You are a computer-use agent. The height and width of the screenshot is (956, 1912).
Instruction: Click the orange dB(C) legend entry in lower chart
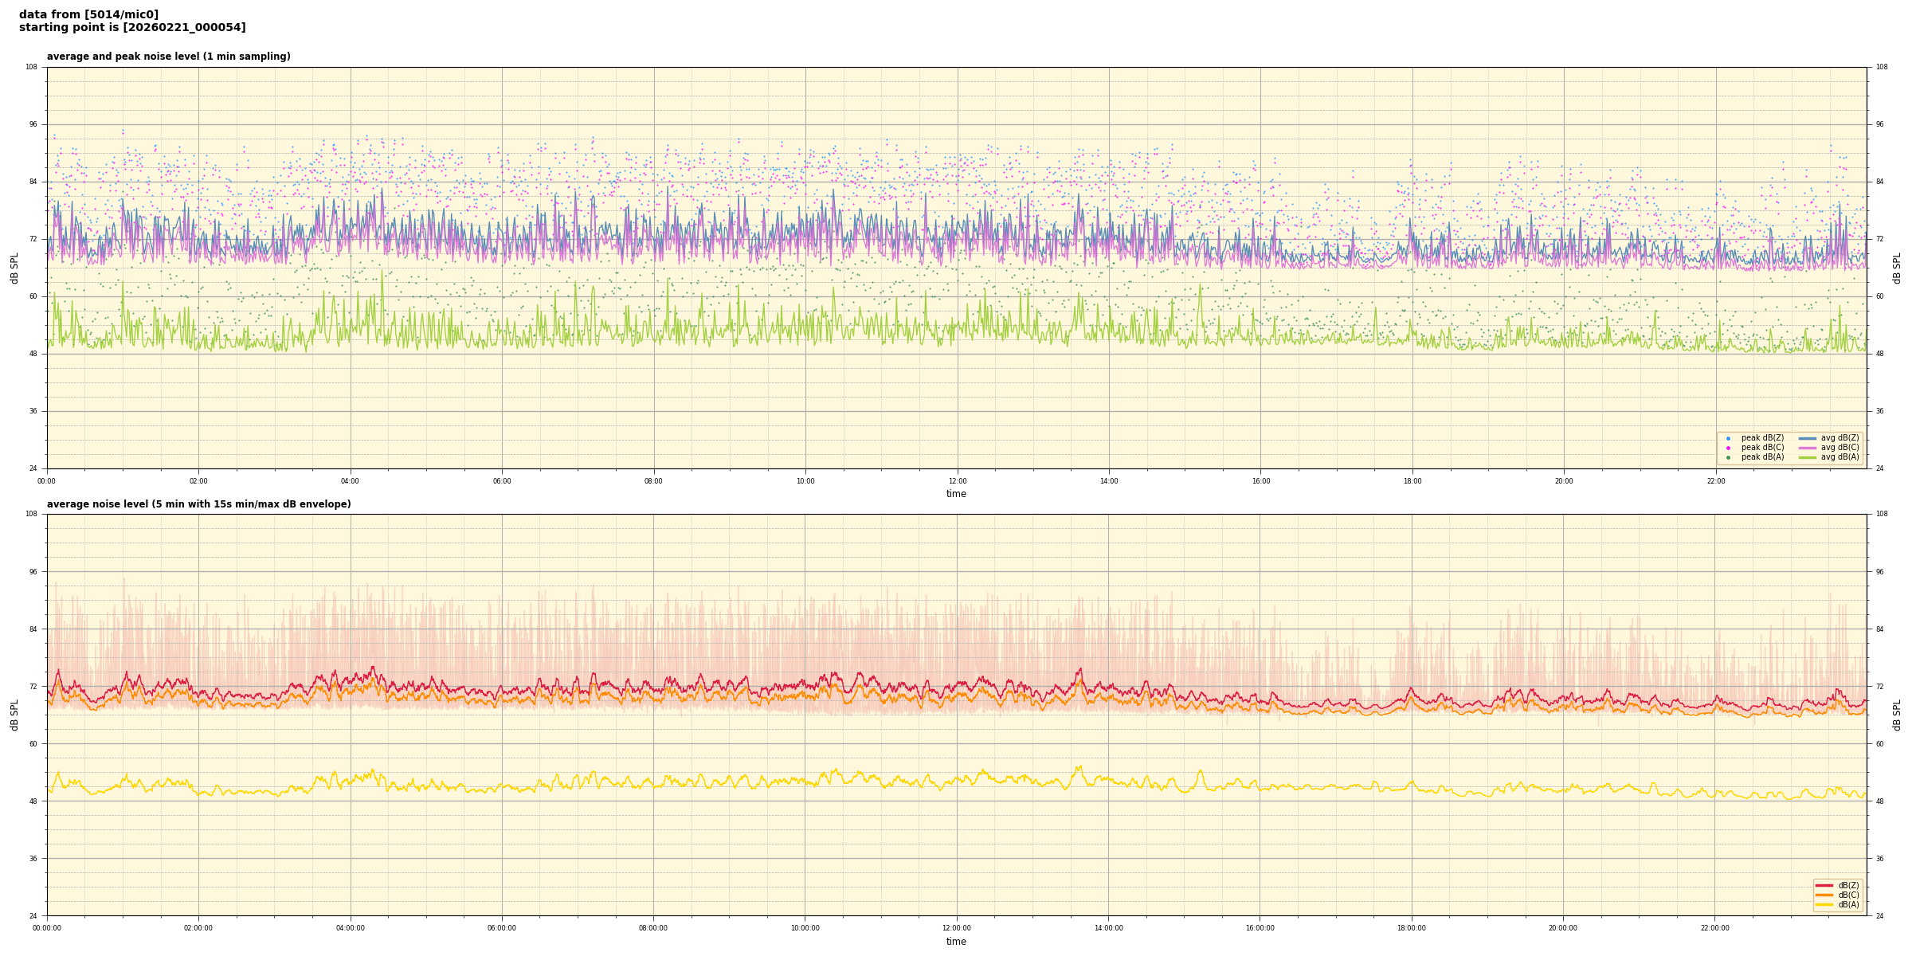pyautogui.click(x=1824, y=895)
